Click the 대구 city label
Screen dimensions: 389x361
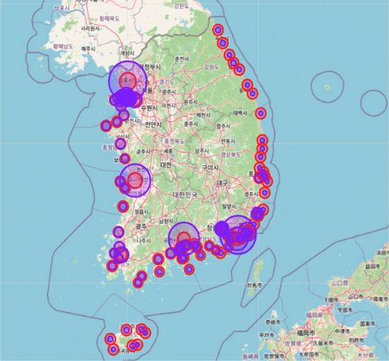pyautogui.click(x=222, y=183)
